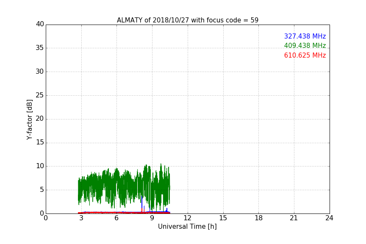Image resolution: width=366 pixels, height=244 pixels.
Task: Click the y-axis tick value '10'
Action: (40, 166)
